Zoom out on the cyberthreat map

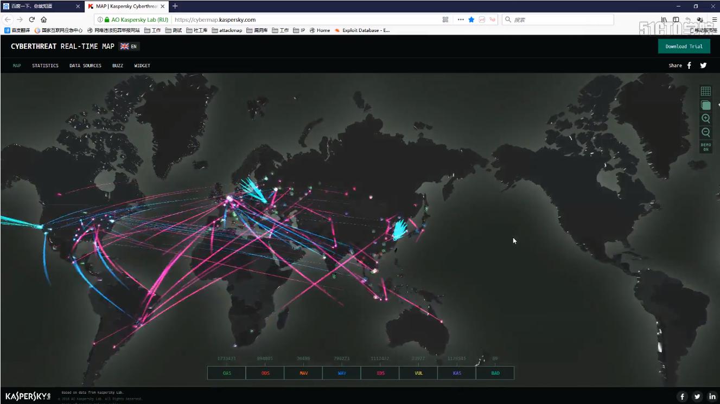705,132
